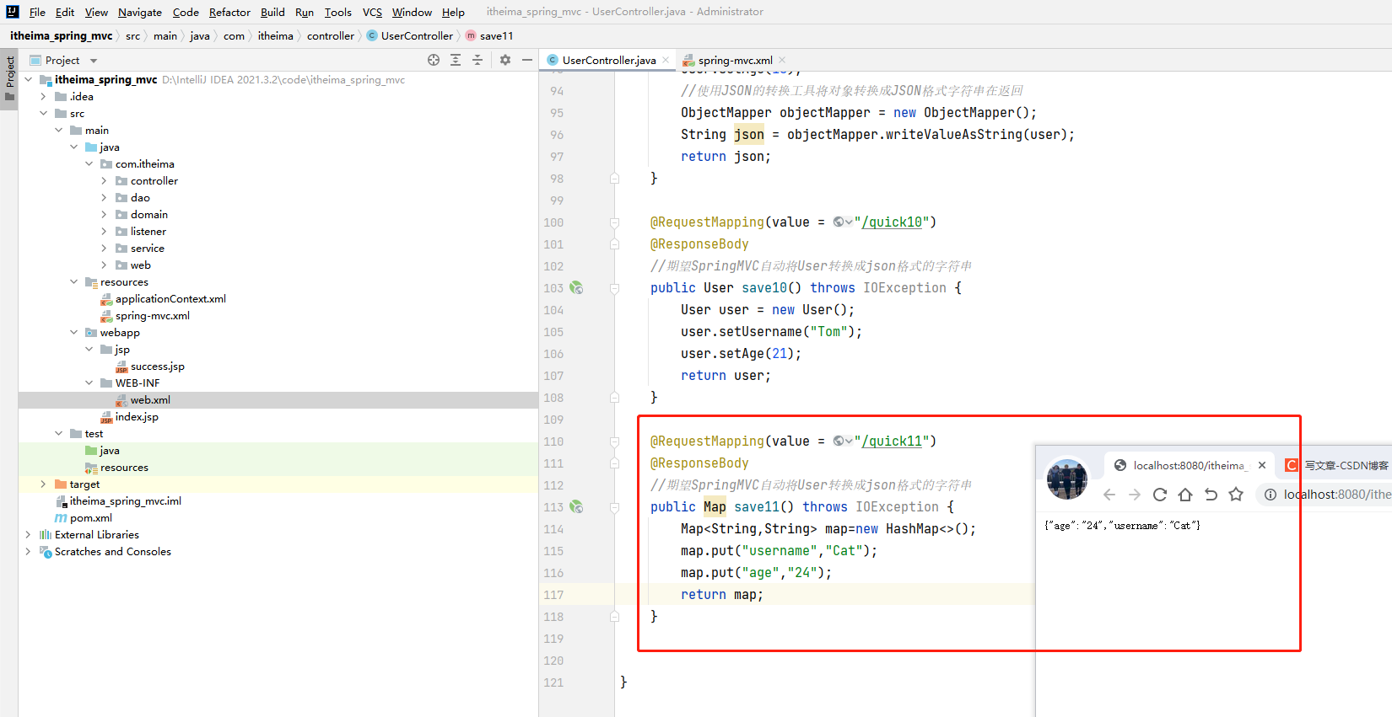The height and width of the screenshot is (717, 1392).
Task: Click the URL-mapping globe icon on line 100
Action: pyautogui.click(x=842, y=222)
